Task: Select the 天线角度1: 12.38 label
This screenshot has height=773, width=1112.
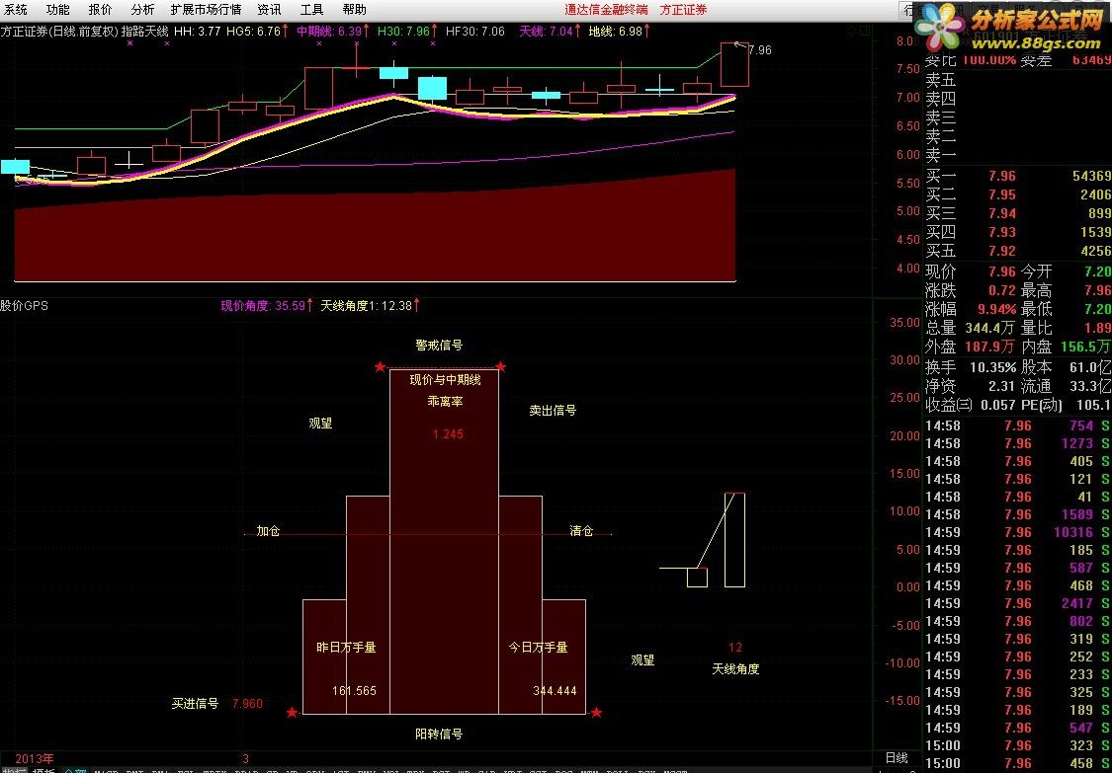Action: (370, 305)
